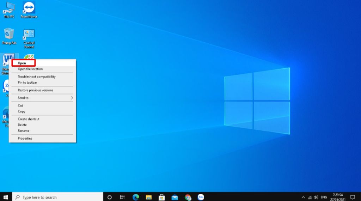Open the volume speaker tray icon
This screenshot has height=201, width=361.
pyautogui.click(x=316, y=197)
